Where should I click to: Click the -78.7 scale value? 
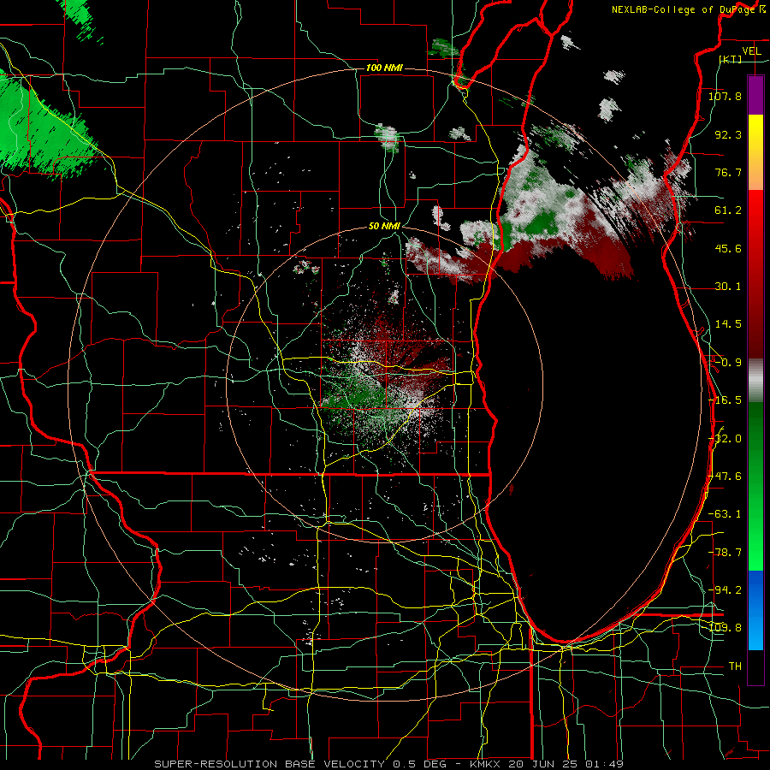(x=725, y=553)
